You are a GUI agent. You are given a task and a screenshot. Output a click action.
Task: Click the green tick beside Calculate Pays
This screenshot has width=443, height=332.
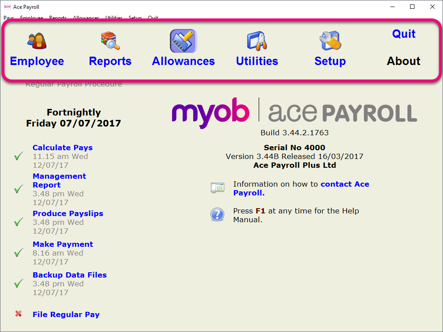click(18, 156)
